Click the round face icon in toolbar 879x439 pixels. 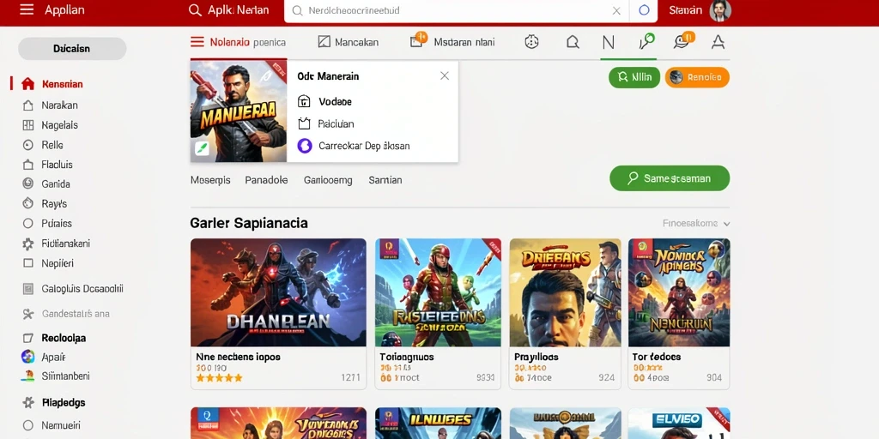tap(531, 41)
